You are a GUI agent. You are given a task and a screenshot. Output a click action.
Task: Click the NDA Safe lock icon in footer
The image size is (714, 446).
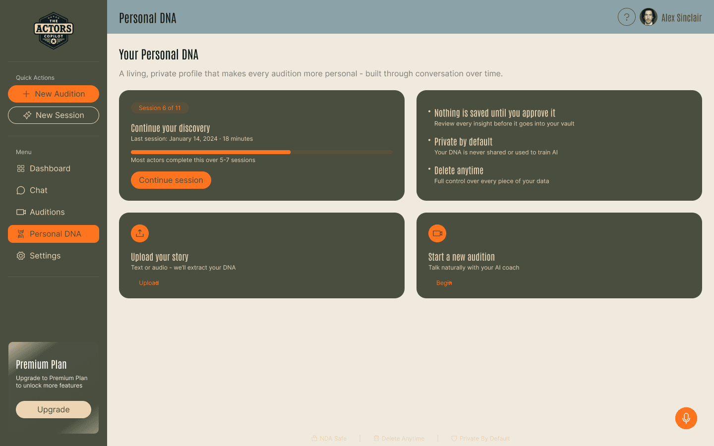314,439
